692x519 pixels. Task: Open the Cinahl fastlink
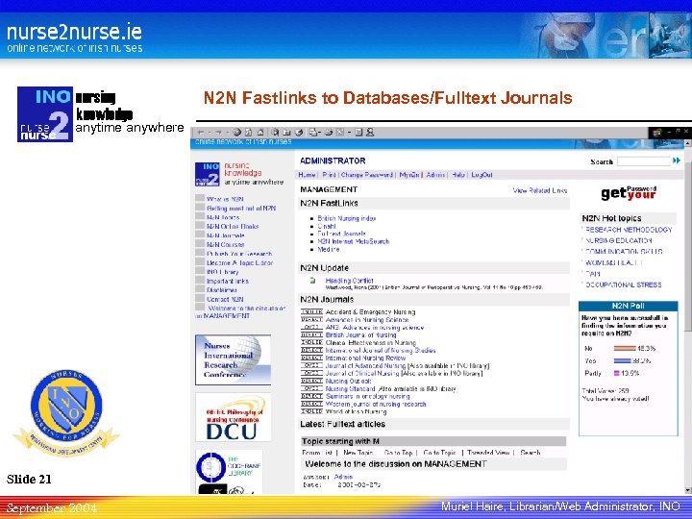[327, 226]
